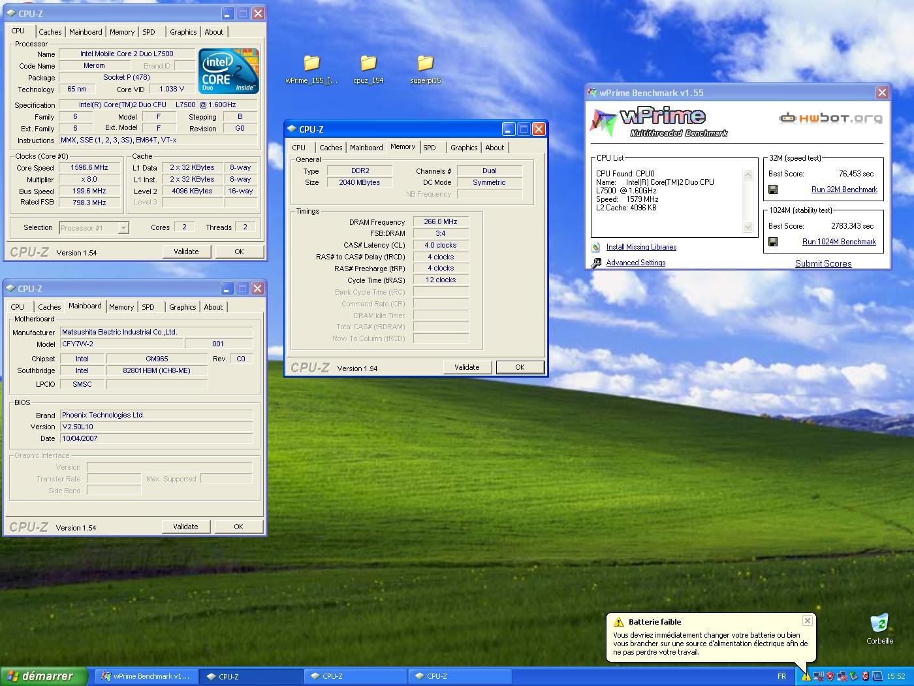Viewport: 914px width, 686px height.
Task: Click the wireless network disconnected tray icon
Action: click(819, 677)
